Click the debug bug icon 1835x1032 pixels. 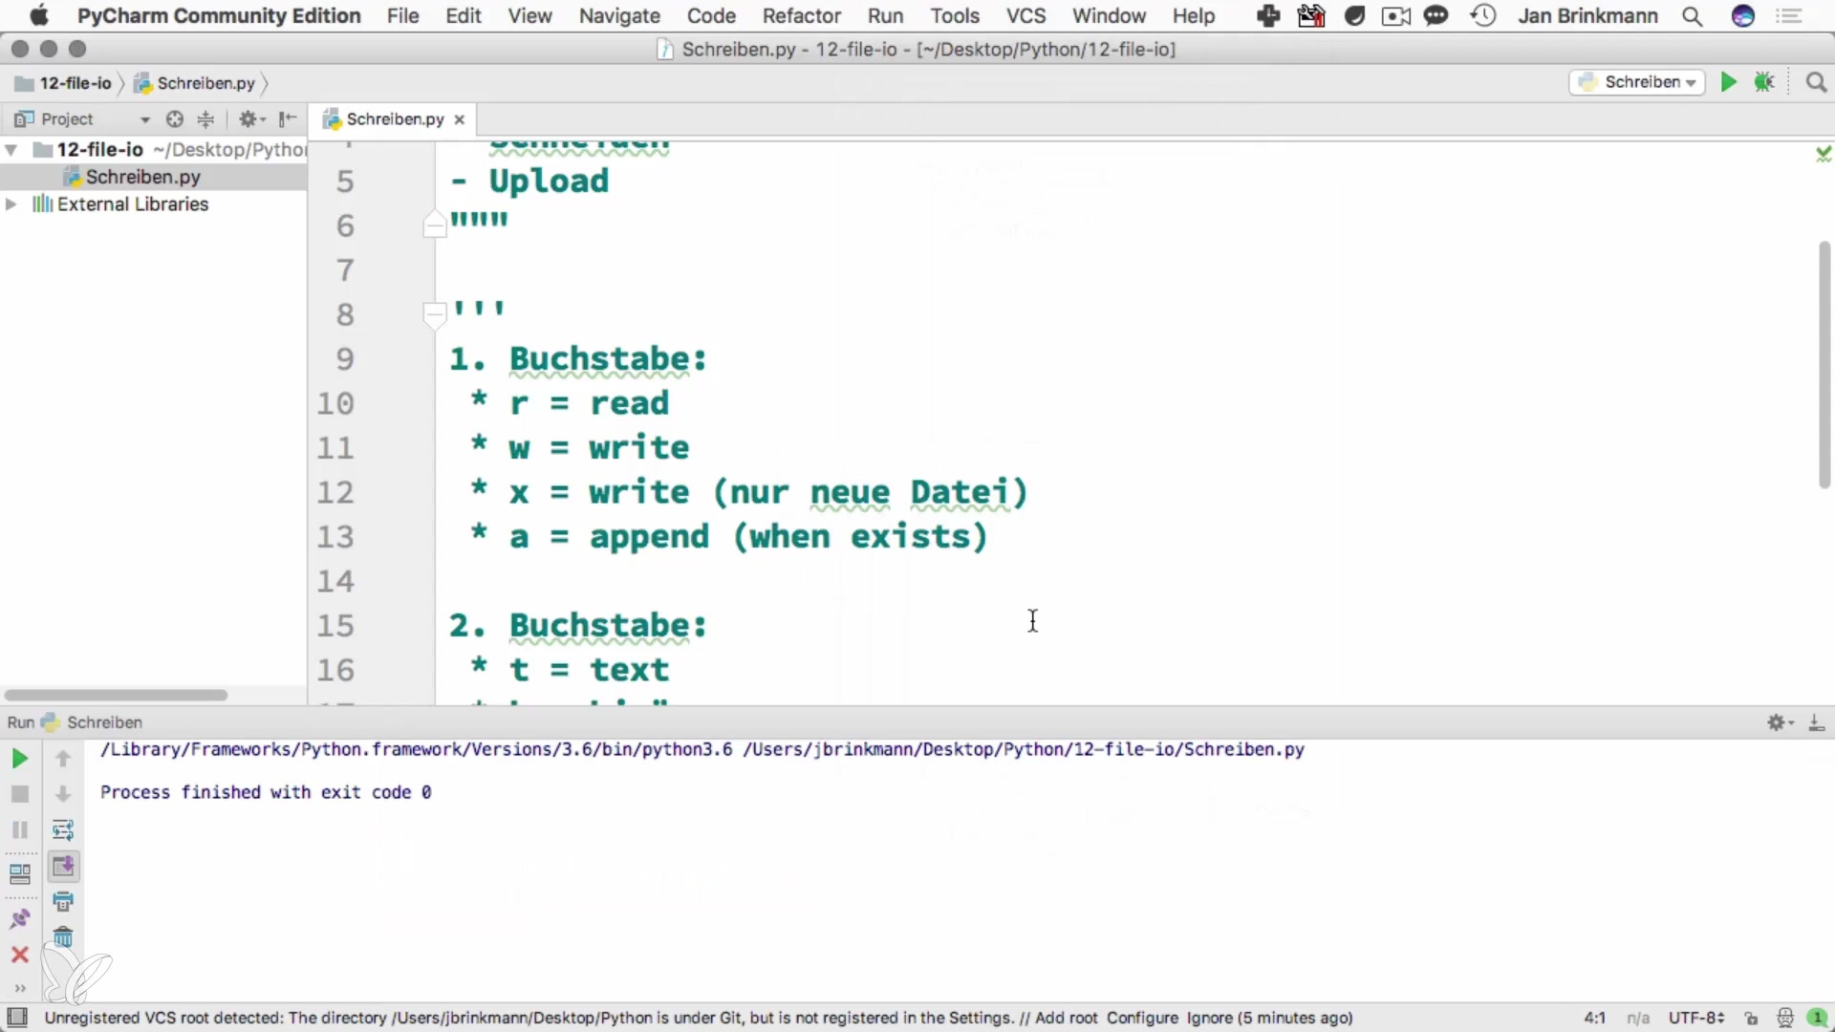[x=1764, y=82]
